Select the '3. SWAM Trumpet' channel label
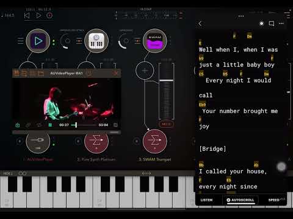This screenshot has width=293, height=219. pyautogui.click(x=155, y=159)
